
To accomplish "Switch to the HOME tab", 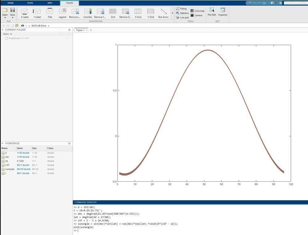I will pyautogui.click(x=10, y=3).
